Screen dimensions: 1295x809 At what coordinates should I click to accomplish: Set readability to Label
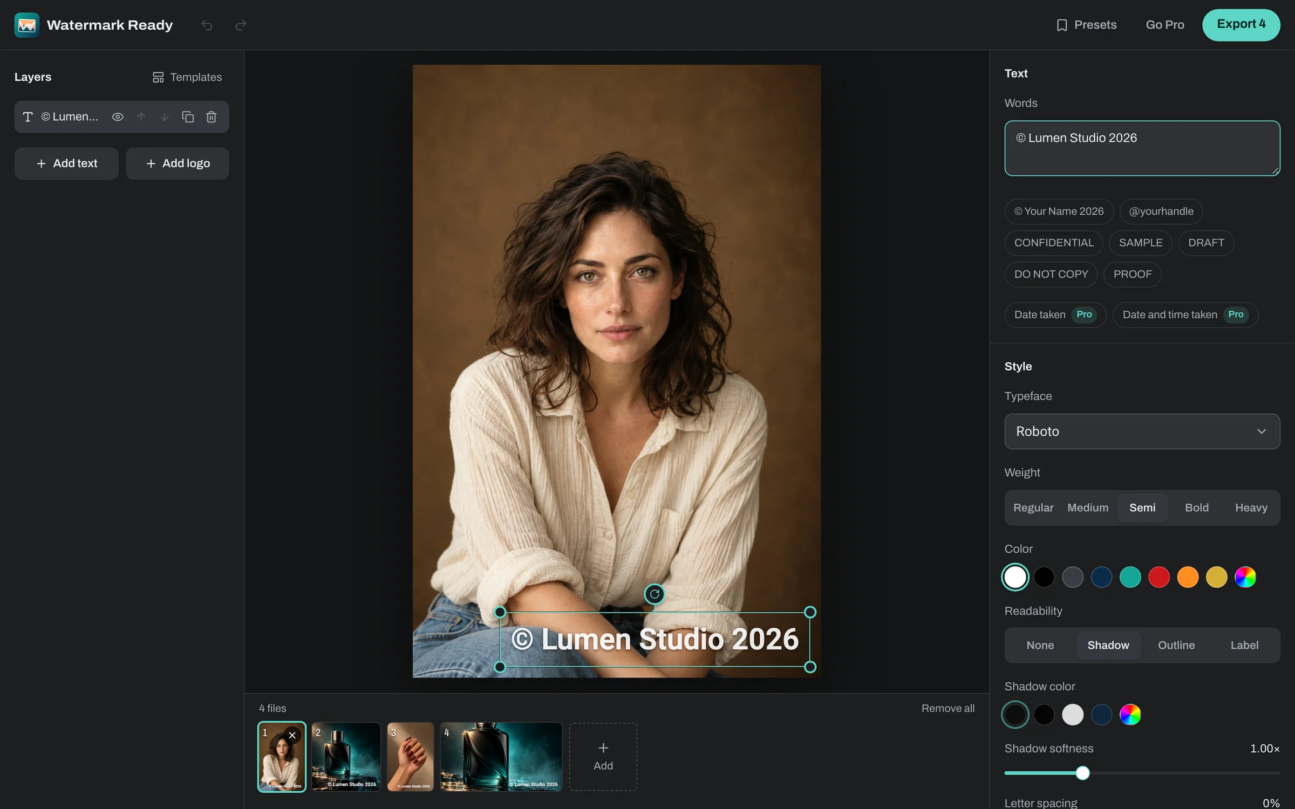(x=1244, y=645)
